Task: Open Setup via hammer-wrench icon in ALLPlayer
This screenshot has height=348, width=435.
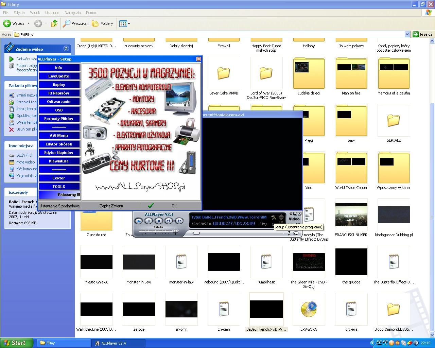Action: pos(274,217)
